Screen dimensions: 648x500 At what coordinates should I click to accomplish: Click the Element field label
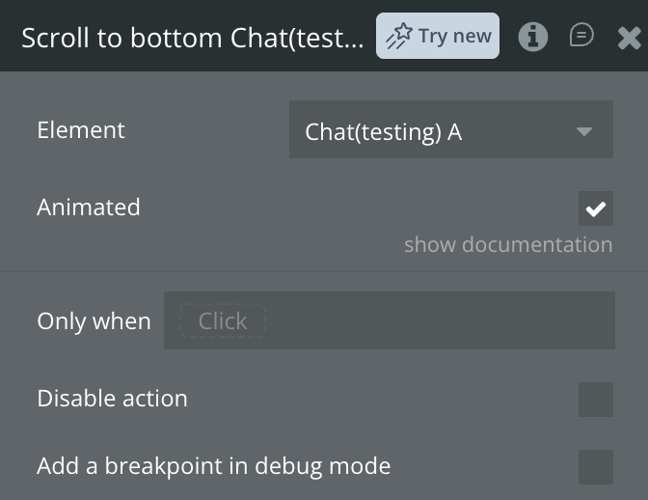point(81,130)
